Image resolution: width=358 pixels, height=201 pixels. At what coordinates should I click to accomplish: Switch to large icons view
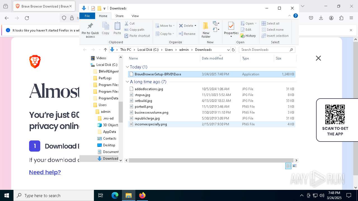point(294,166)
